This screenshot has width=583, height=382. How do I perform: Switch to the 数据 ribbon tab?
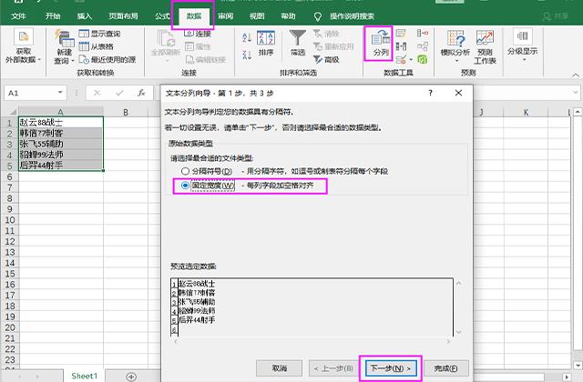194,16
